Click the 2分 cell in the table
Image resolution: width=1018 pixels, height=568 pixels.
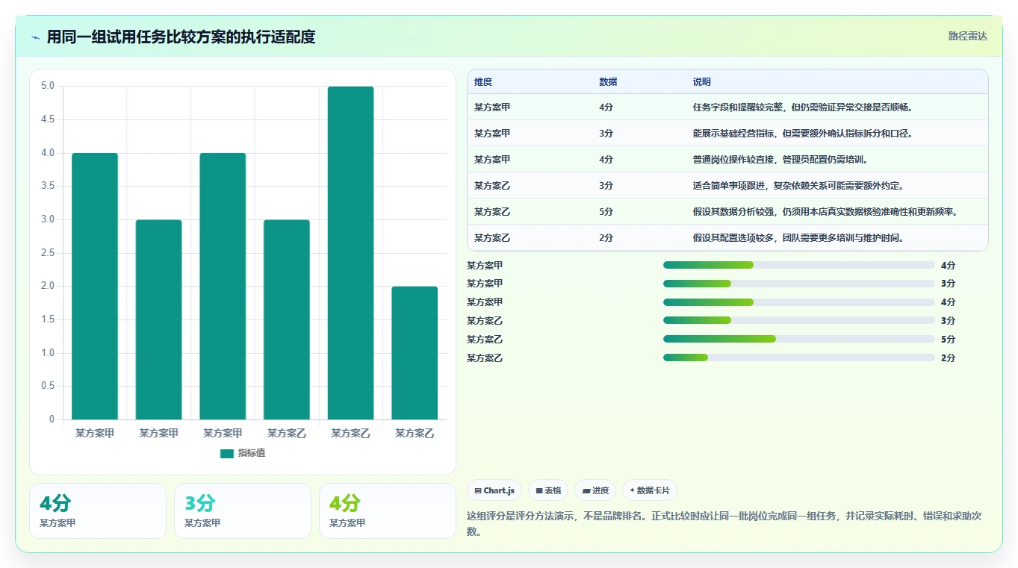[606, 238]
